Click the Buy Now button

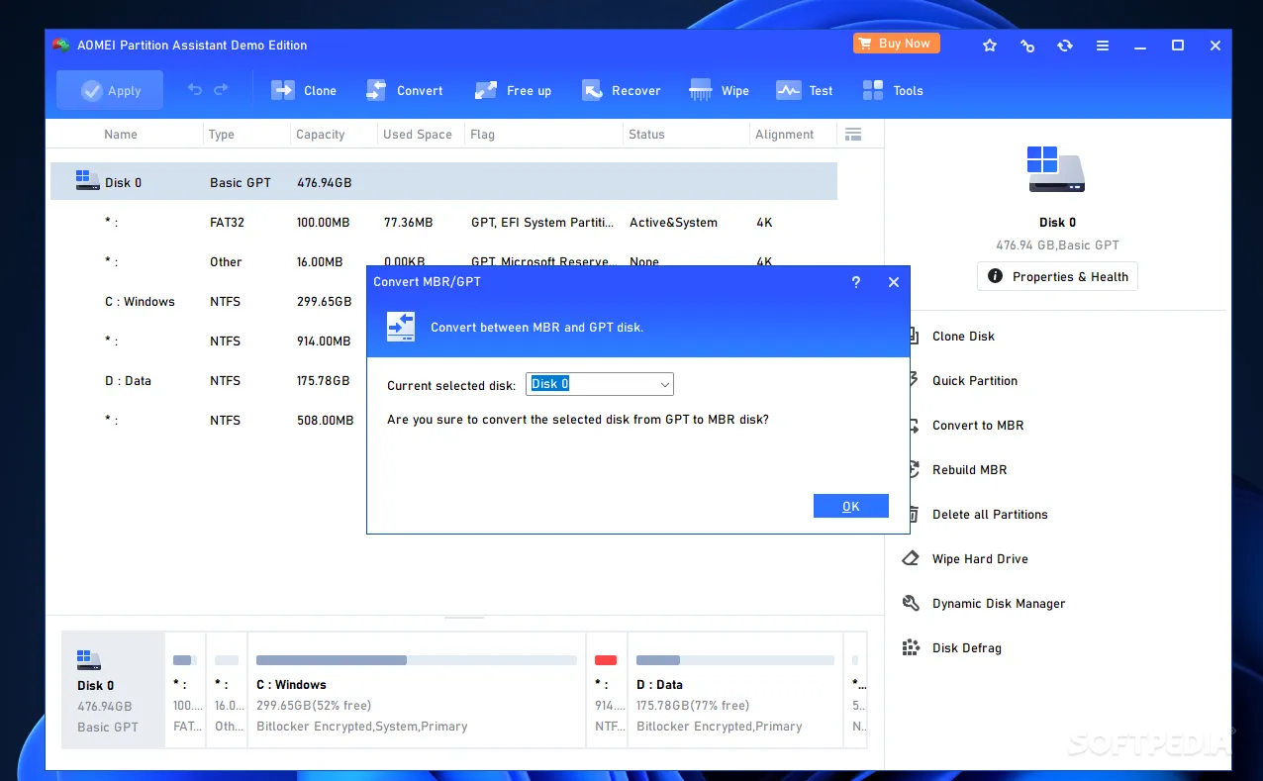click(x=896, y=44)
